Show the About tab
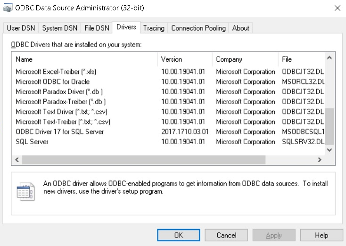The height and width of the screenshot is (246, 346). point(240,28)
